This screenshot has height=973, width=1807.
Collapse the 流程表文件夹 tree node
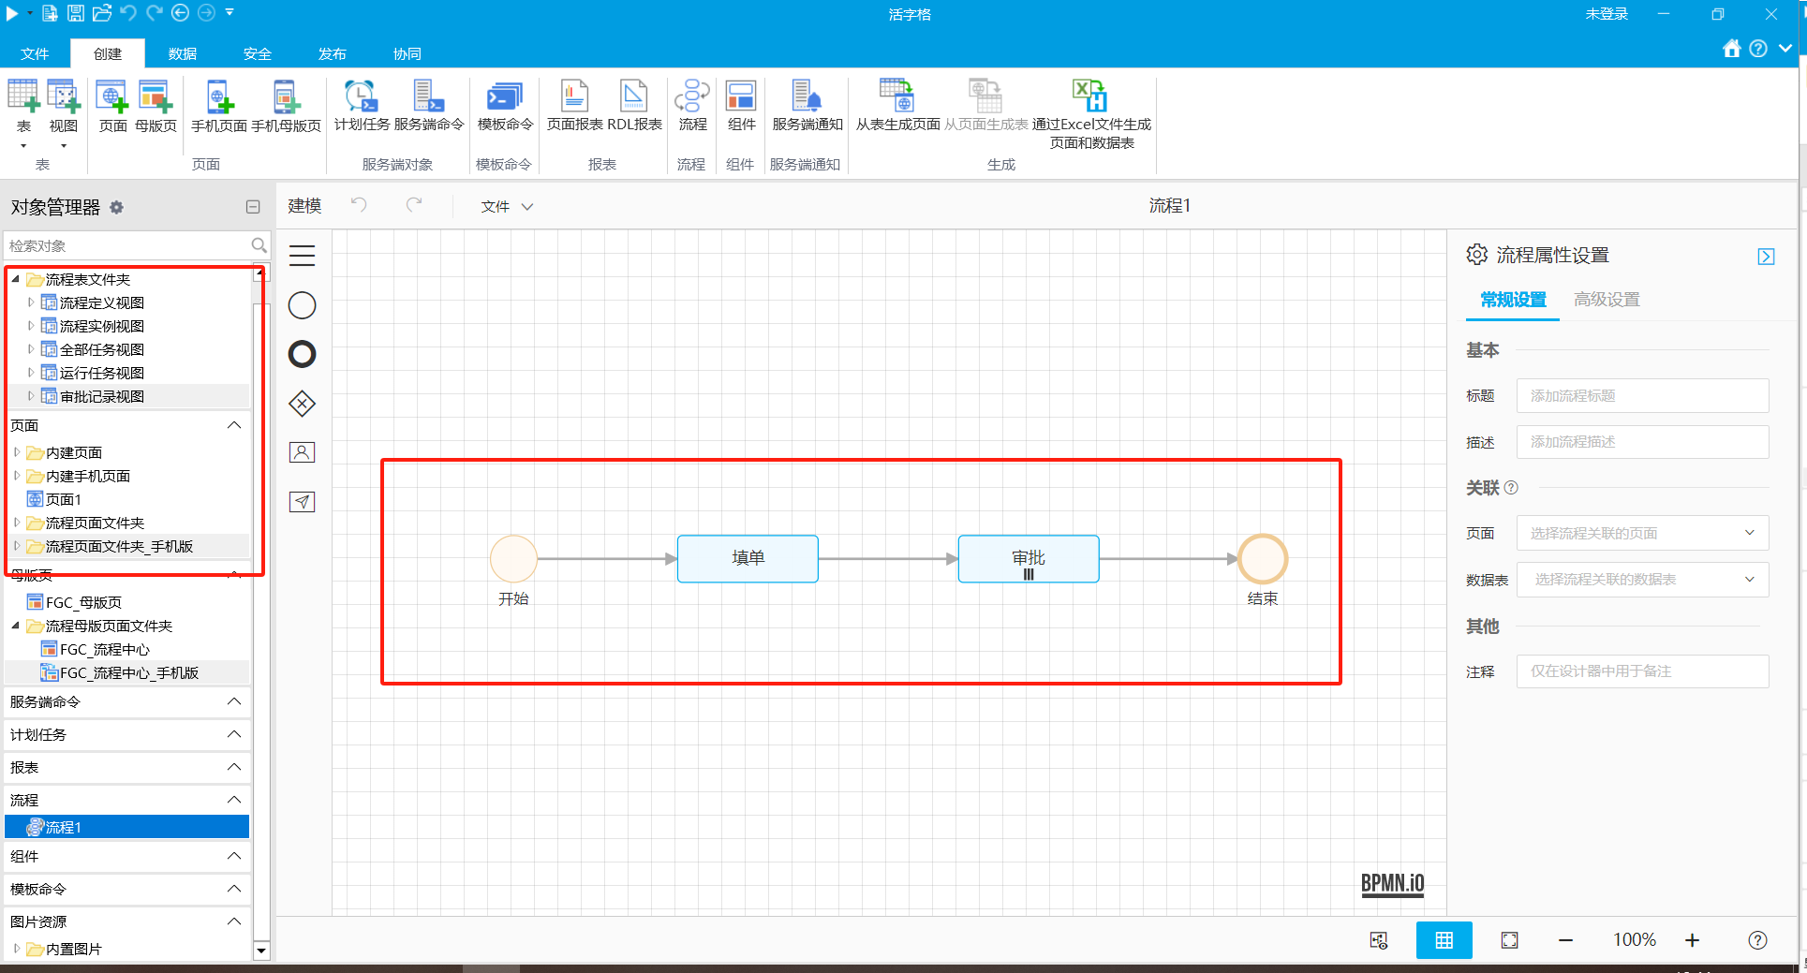click(16, 279)
